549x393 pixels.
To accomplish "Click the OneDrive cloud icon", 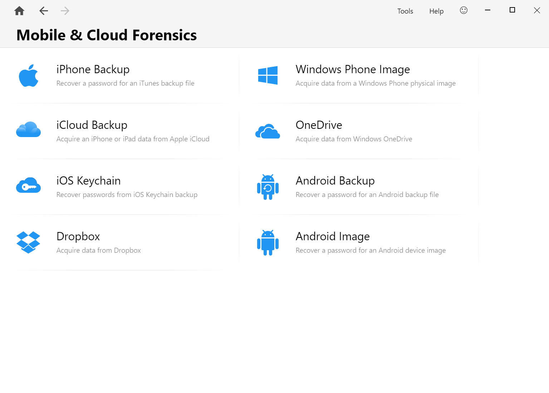I will [268, 131].
